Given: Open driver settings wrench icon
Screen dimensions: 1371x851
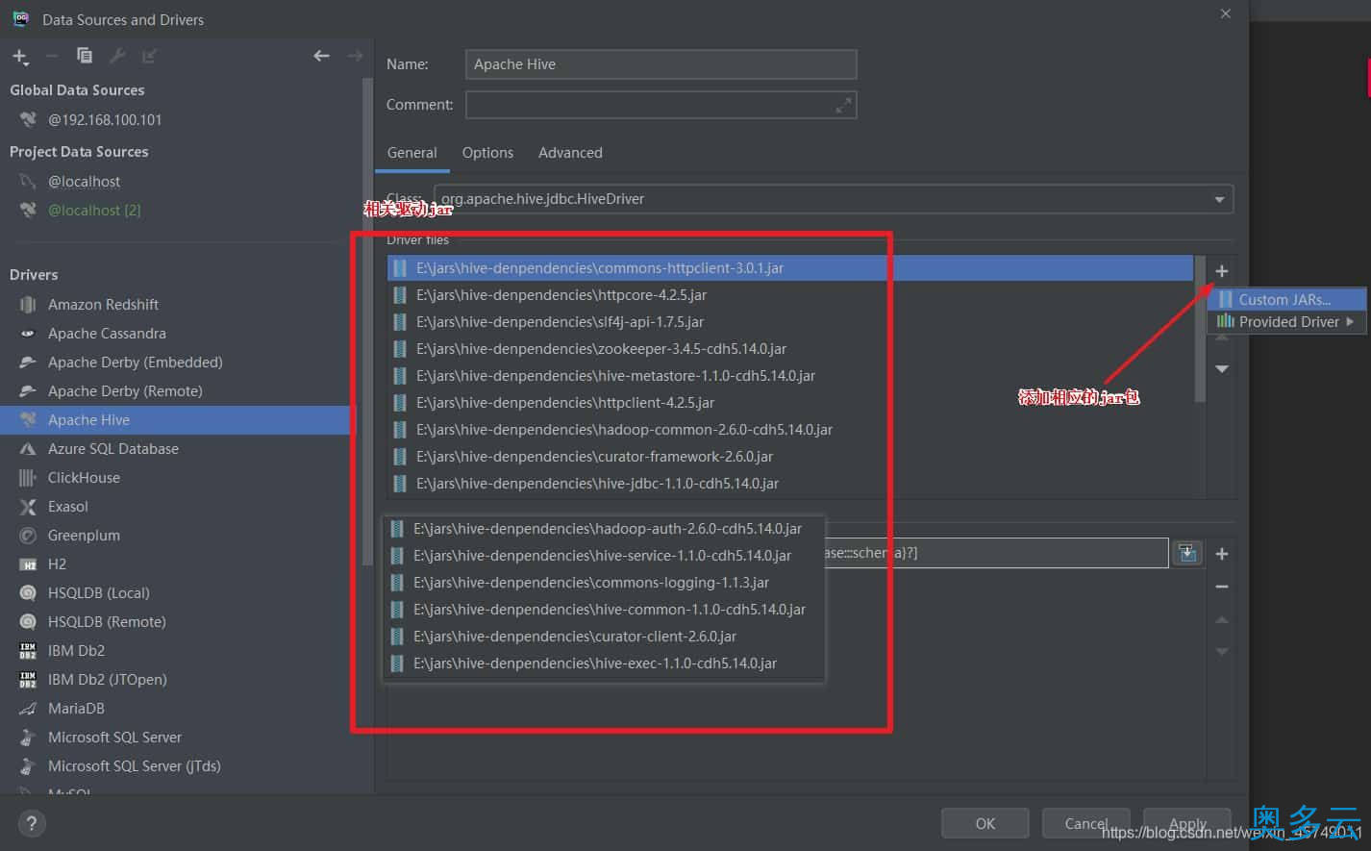Looking at the screenshot, I should (117, 56).
